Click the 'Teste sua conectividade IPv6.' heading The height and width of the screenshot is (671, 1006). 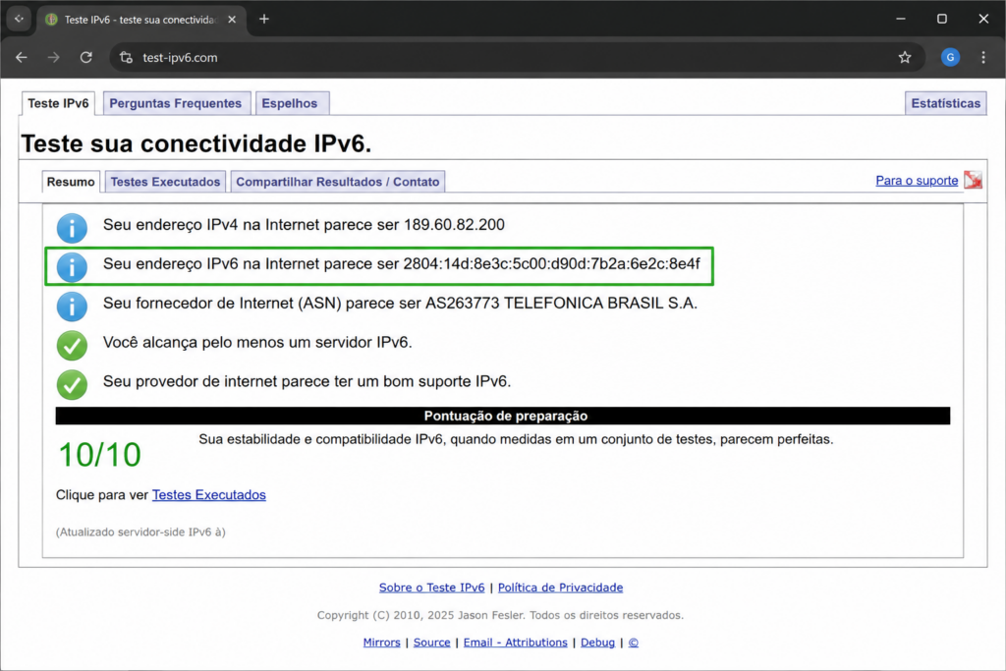196,143
